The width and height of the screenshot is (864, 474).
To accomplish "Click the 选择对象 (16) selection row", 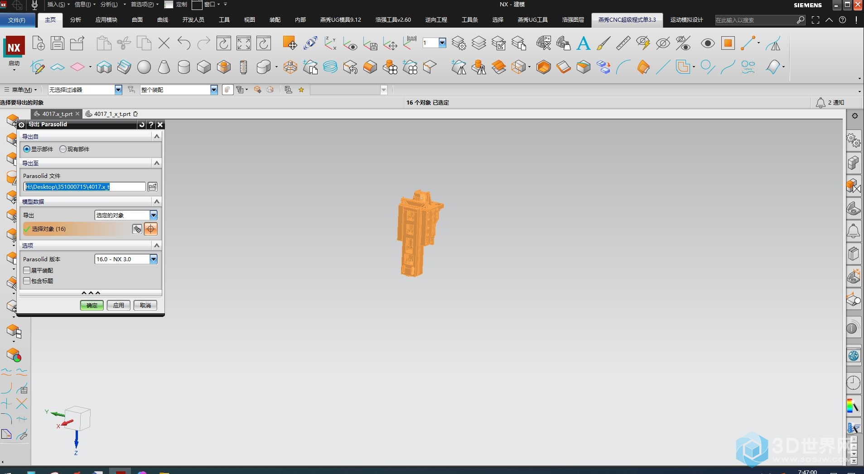I will click(x=77, y=229).
